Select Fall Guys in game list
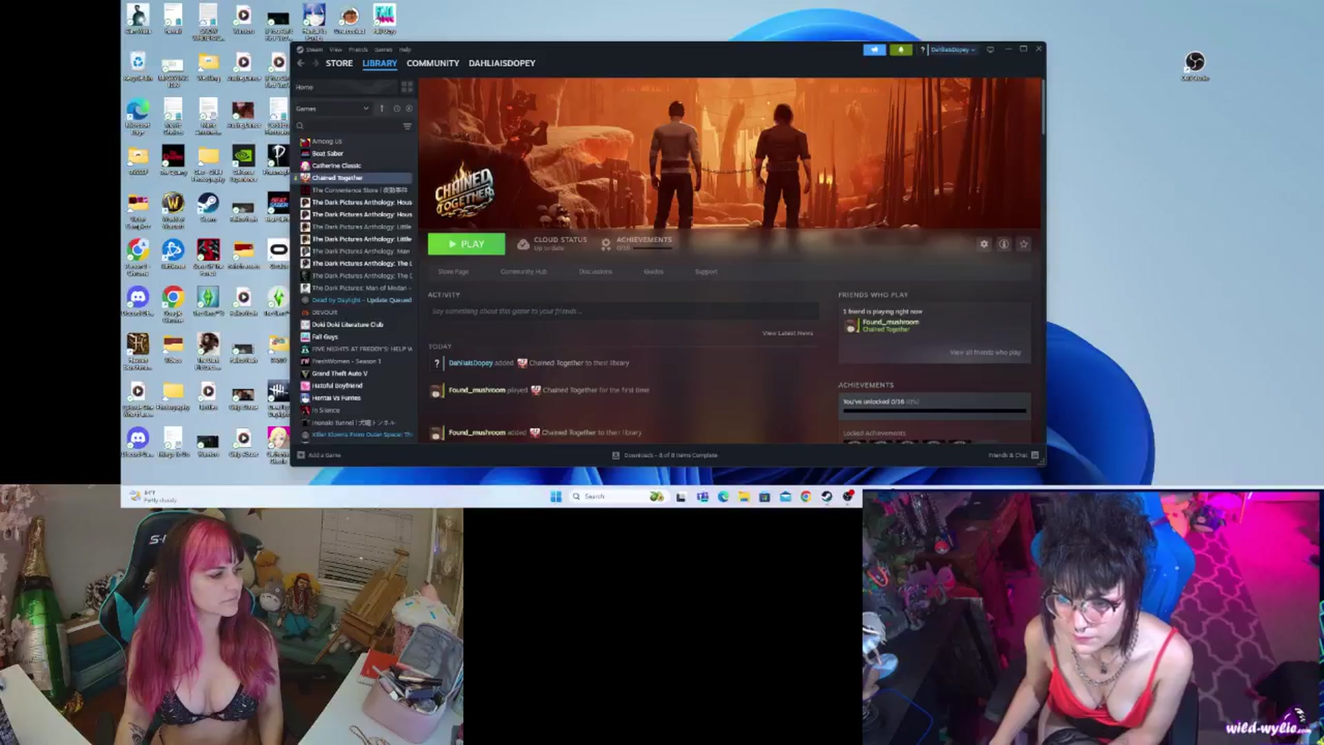1324x745 pixels. (x=325, y=337)
